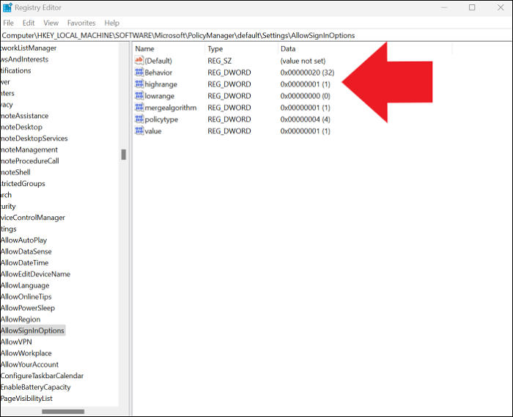
Task: Open the File menu
Action: [10, 23]
